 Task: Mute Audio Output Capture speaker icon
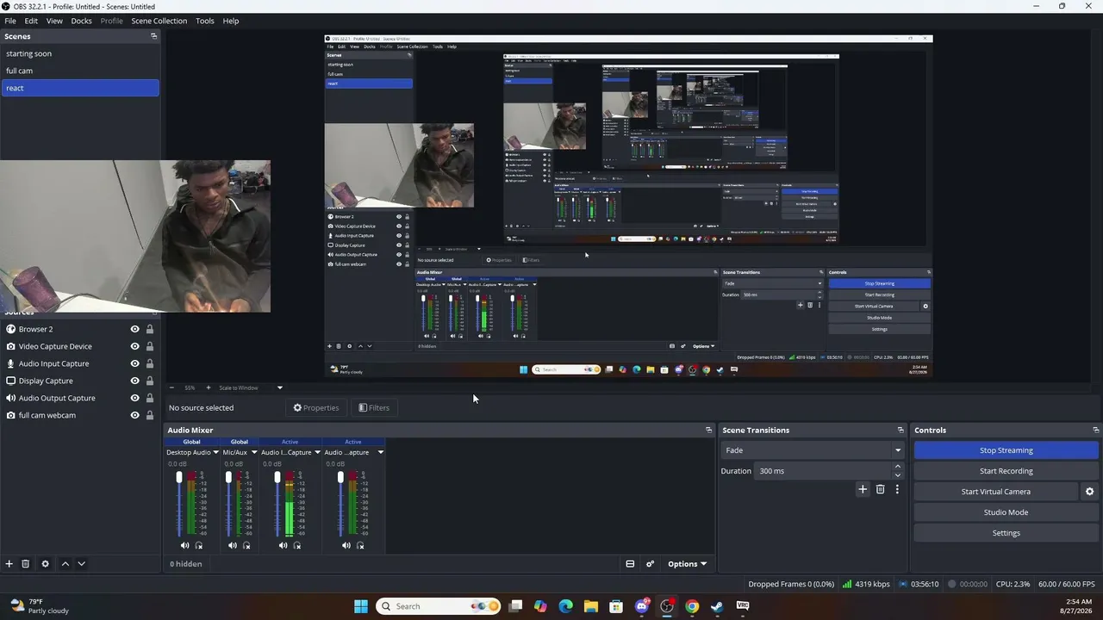tap(346, 545)
